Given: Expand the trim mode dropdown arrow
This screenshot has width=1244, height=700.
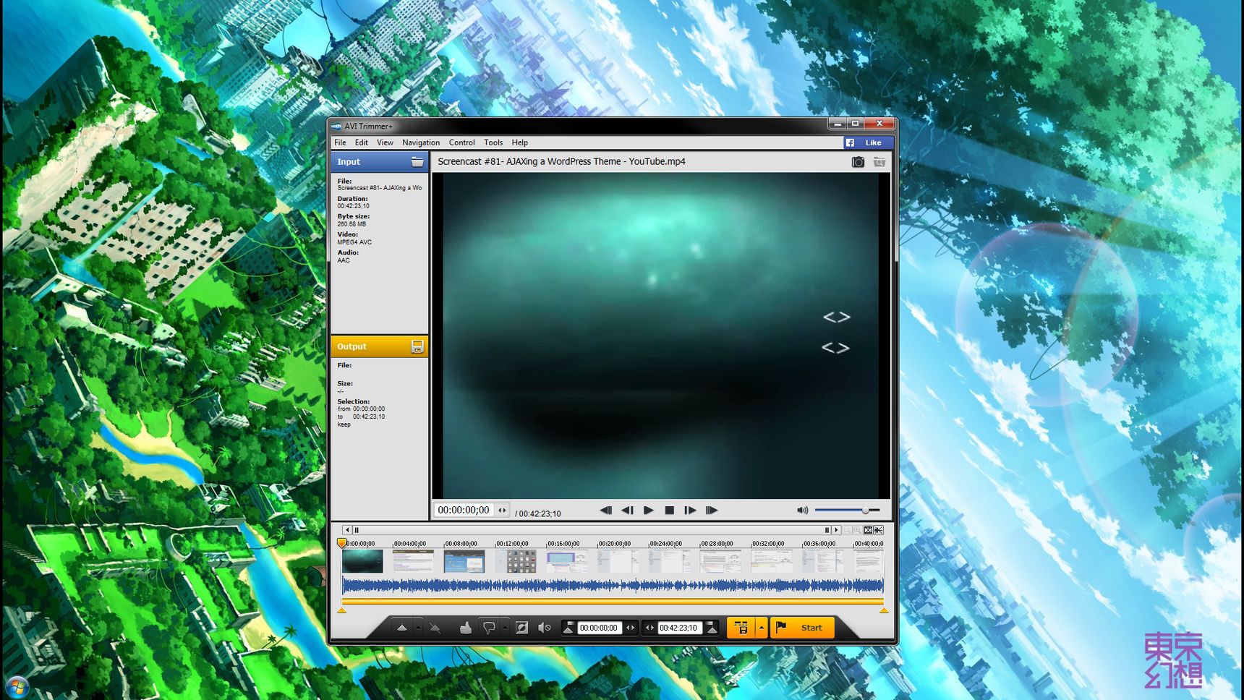Looking at the screenshot, I should (x=761, y=628).
